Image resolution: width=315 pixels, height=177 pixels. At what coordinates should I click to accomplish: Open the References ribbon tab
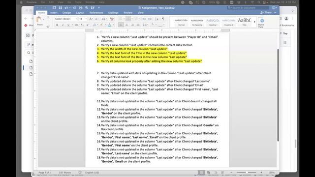click(96, 13)
